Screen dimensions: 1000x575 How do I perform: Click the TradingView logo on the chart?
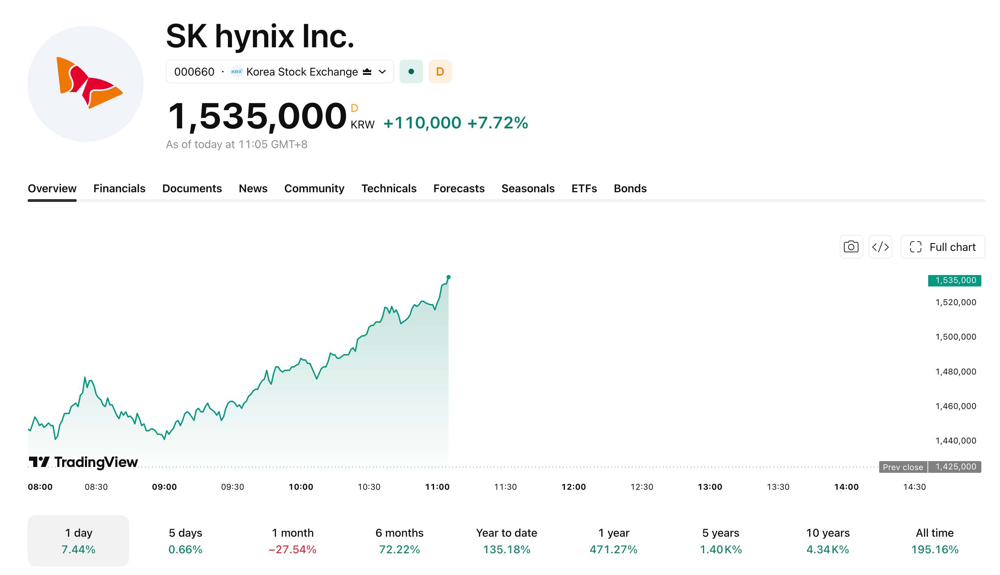pos(83,462)
